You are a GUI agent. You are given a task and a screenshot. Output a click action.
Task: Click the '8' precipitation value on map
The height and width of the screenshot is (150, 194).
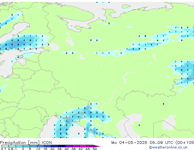point(18,45)
